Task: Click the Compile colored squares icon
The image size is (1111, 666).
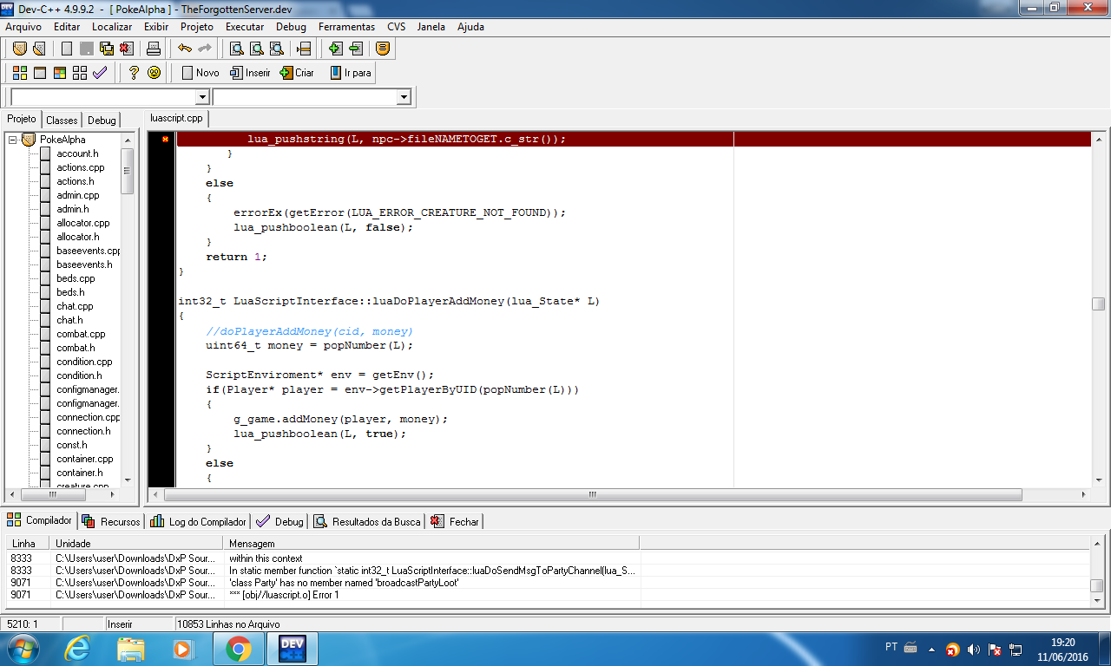Action: (19, 73)
